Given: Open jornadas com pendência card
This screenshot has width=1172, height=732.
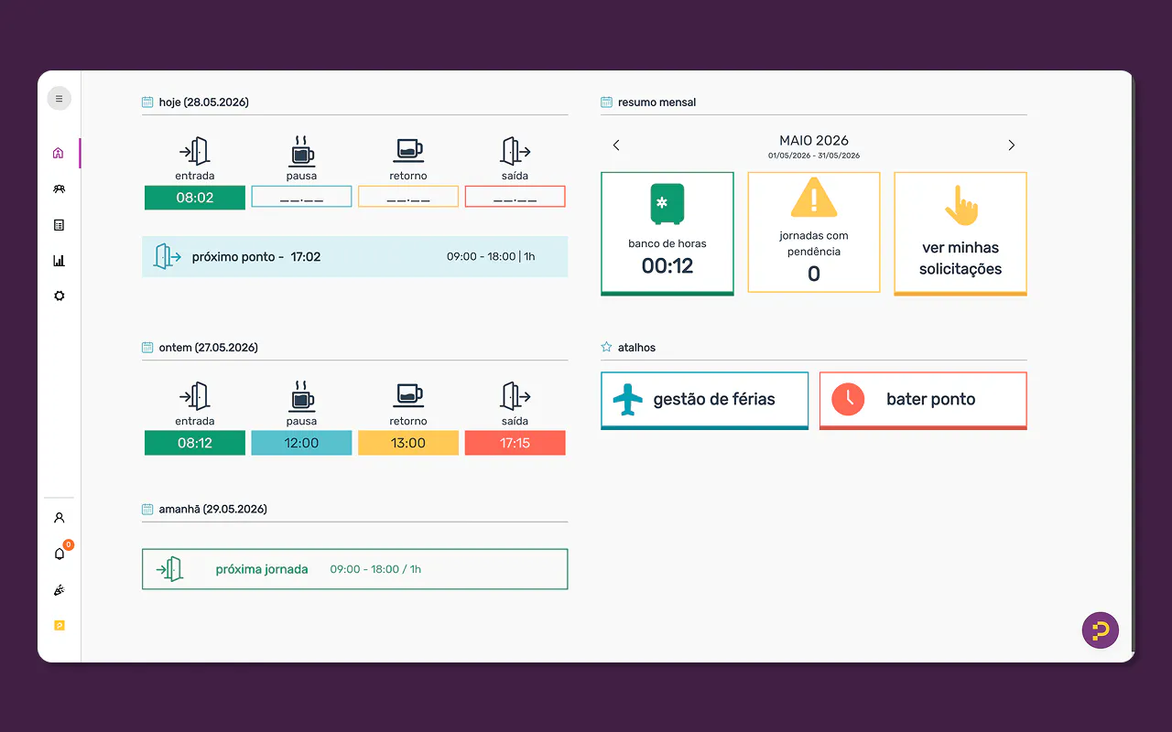Looking at the screenshot, I should coord(814,232).
